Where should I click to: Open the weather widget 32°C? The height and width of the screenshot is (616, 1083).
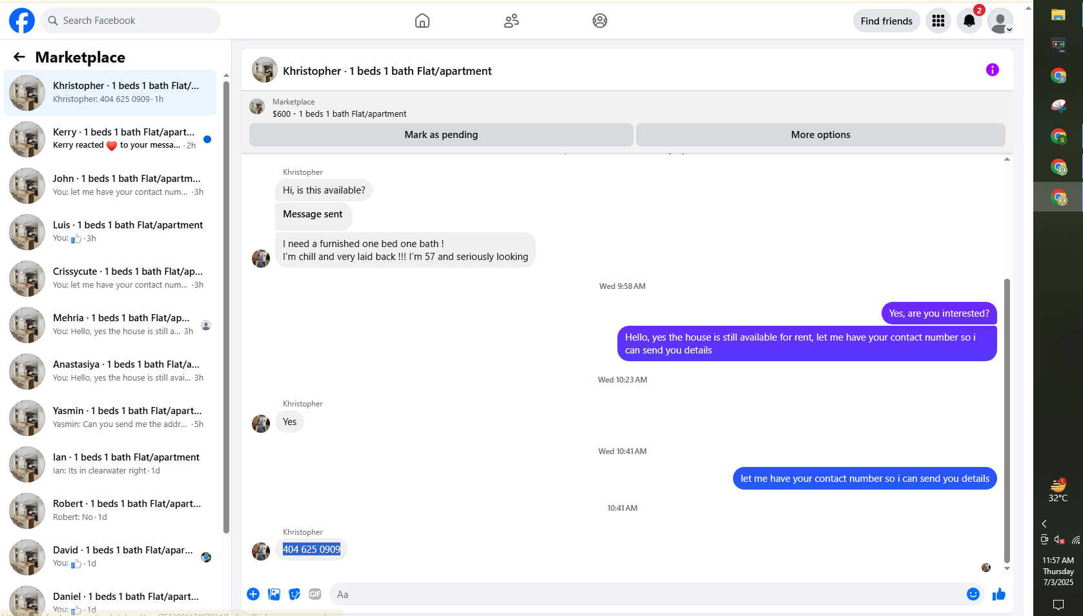[1058, 490]
